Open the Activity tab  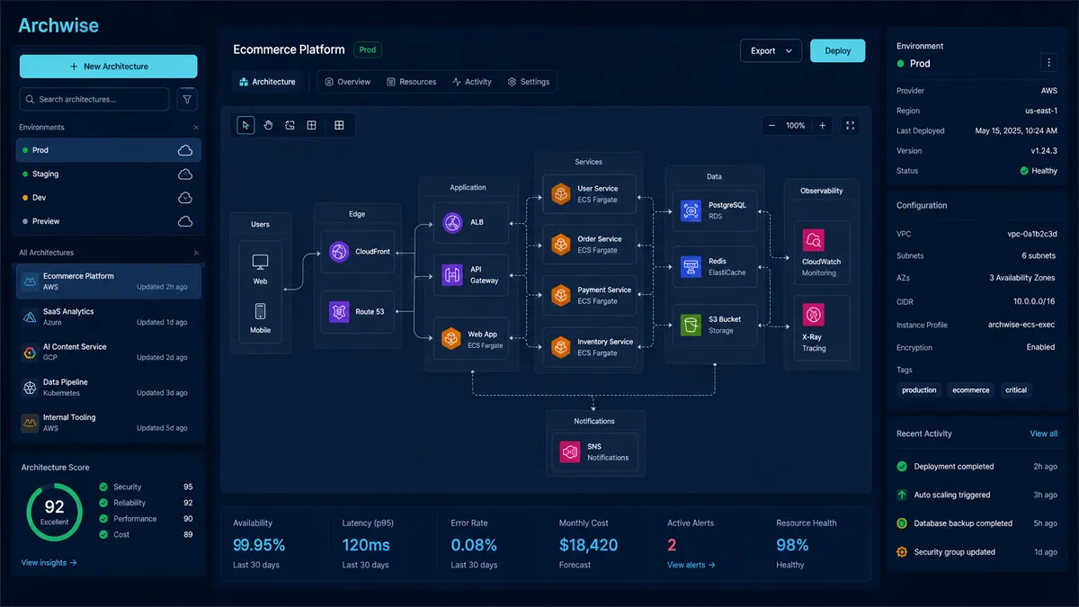pos(472,82)
